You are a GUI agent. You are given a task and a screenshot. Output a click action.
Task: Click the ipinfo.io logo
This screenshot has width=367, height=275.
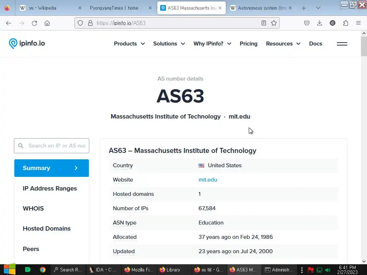[27, 43]
